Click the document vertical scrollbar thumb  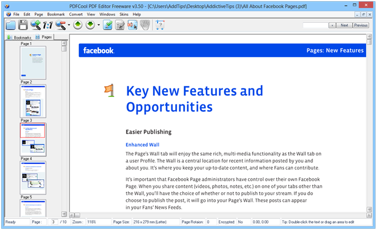369,42
